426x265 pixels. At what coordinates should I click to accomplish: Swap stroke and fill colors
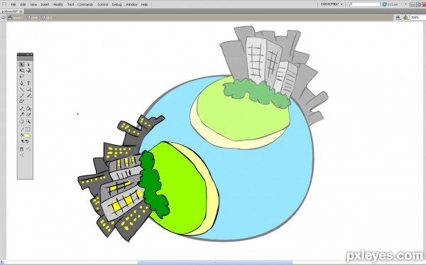click(27, 141)
